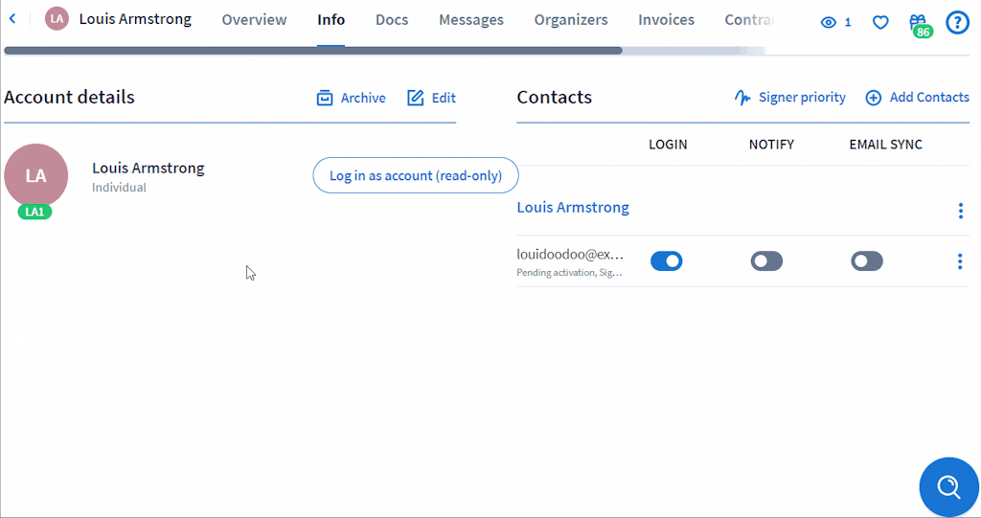Viewport: 981px width, 518px height.
Task: Click the Edit account details label
Action: tap(444, 99)
